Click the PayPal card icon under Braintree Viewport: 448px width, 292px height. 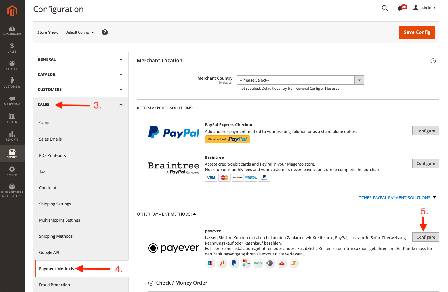pyautogui.click(x=264, y=178)
